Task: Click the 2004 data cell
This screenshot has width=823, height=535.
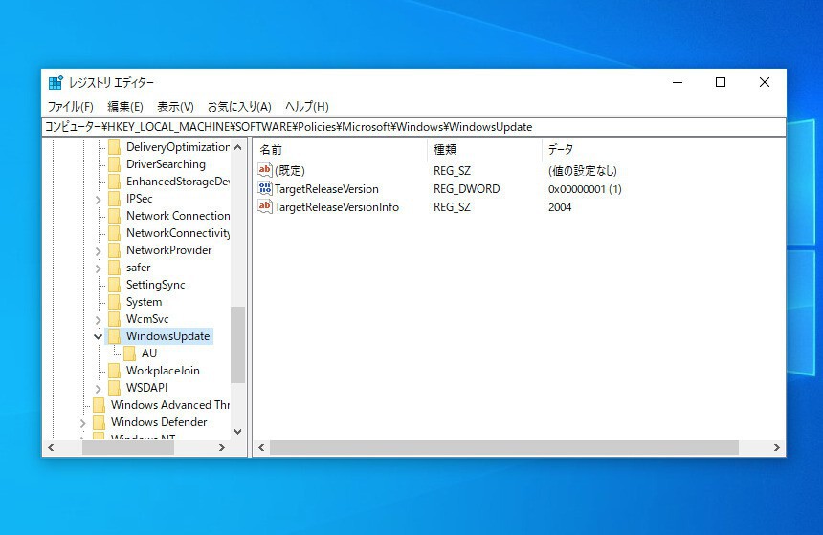Action: 560,207
